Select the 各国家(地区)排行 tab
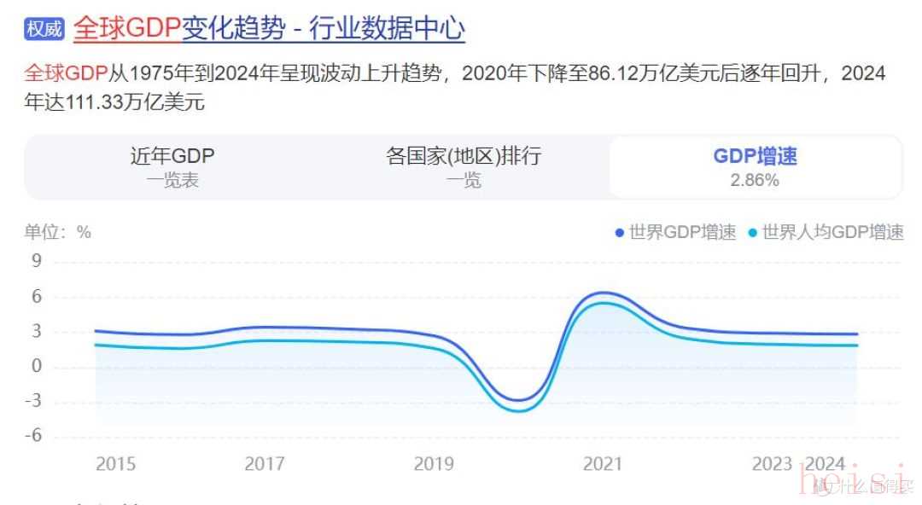922x505 pixels. (x=463, y=166)
